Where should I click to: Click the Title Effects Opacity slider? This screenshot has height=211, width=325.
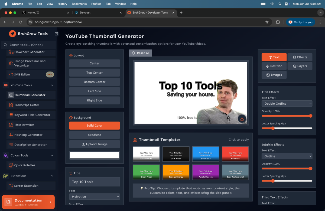tap(287, 116)
